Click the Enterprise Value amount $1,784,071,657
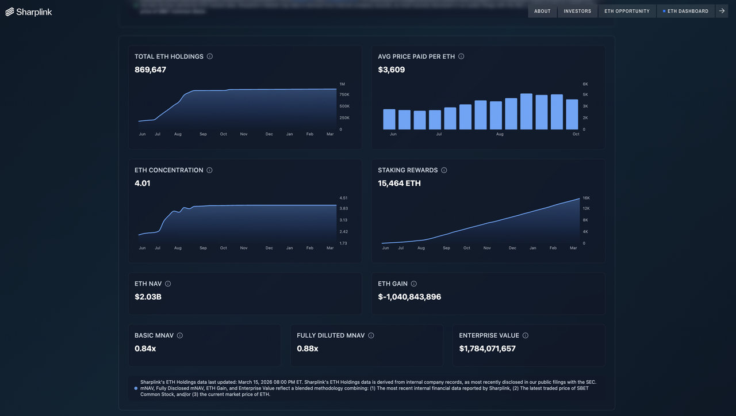 (487, 349)
